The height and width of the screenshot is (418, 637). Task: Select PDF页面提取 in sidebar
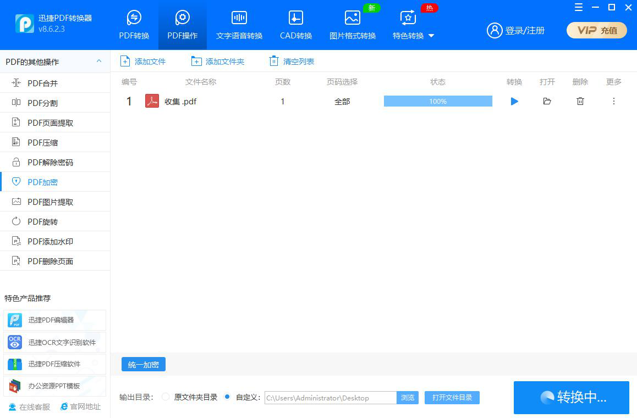click(55, 122)
